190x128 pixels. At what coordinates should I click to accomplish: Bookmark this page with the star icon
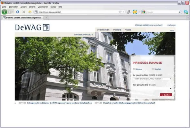pyautogui.click(x=120, y=12)
